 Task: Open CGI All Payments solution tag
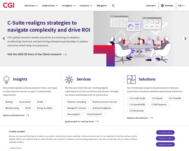pos(159,104)
